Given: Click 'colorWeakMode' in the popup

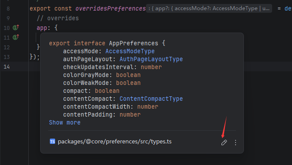Looking at the screenshot, I should pos(86,83).
